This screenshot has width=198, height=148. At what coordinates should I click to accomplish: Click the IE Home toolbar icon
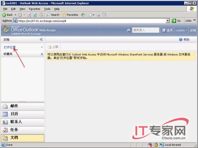pyautogui.click(x=41, y=15)
